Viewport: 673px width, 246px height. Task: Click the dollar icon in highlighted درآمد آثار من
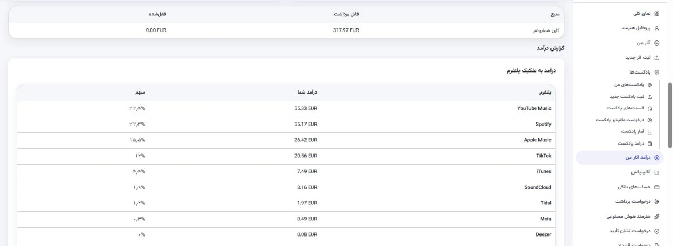click(656, 158)
